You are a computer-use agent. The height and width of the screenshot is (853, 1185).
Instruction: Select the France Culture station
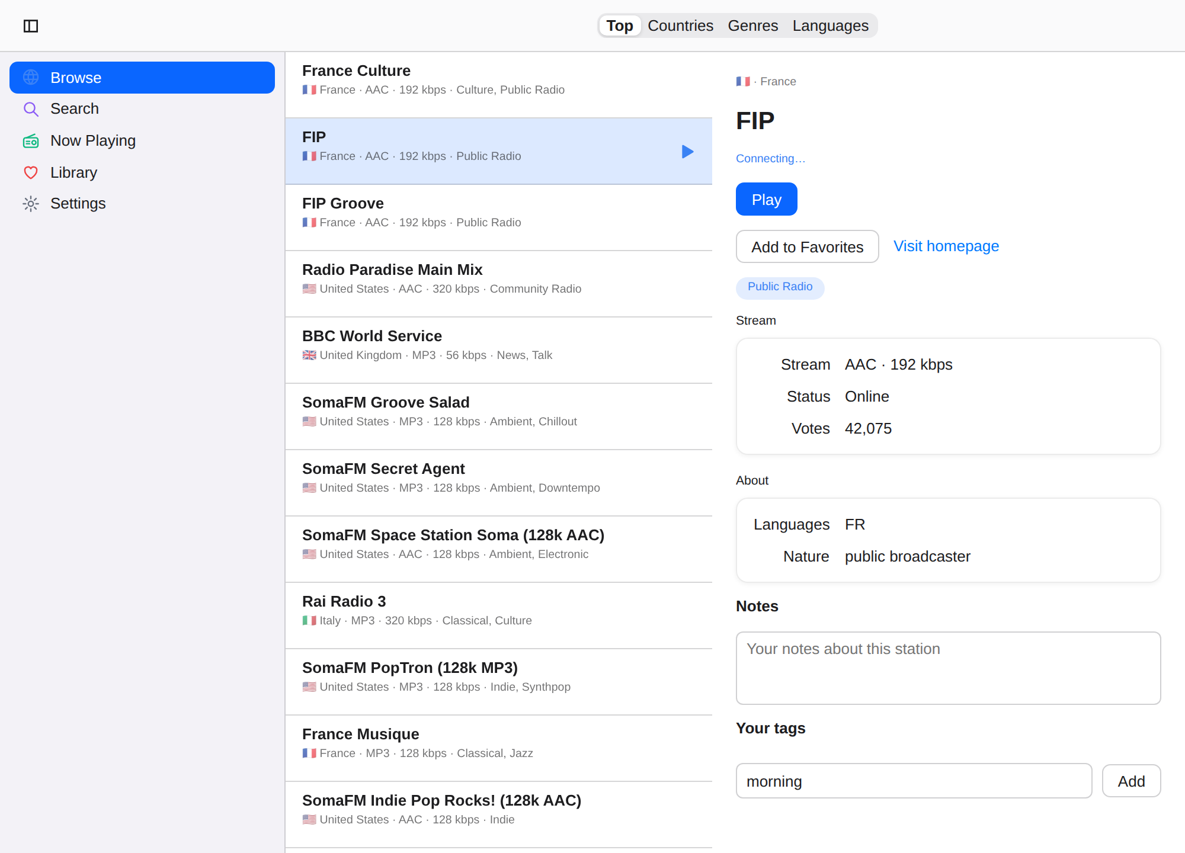coord(499,85)
